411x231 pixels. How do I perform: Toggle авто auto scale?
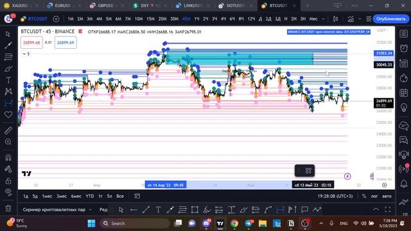(x=387, y=196)
